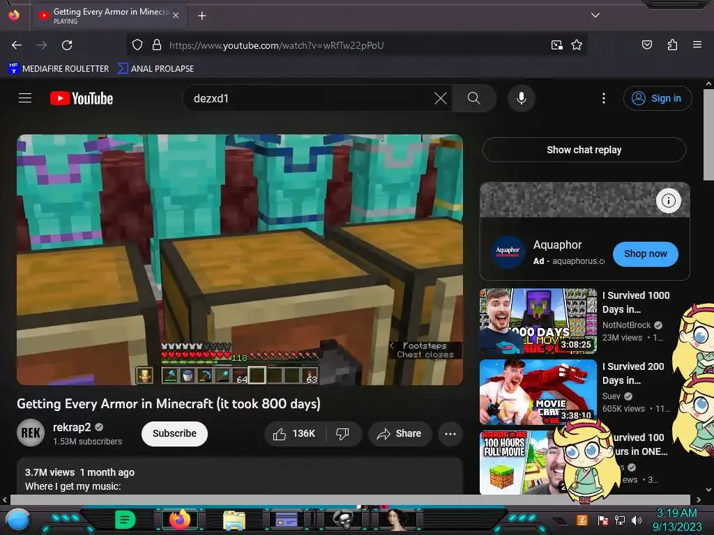Open Firefox extensions puzzle icon
The image size is (714, 535).
pos(672,45)
